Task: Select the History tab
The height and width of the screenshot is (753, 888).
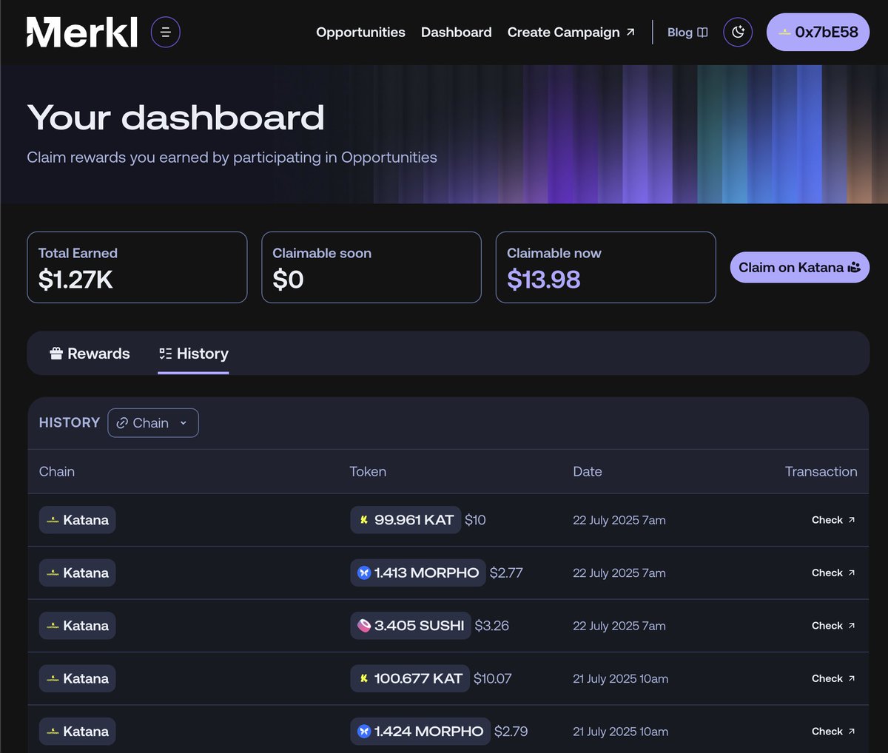Action: 193,354
